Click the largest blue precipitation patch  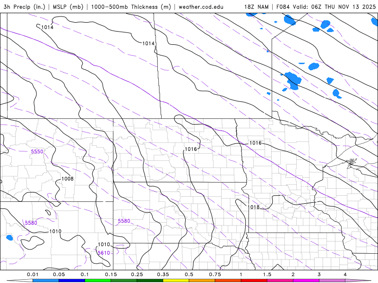pyautogui.click(x=293, y=80)
